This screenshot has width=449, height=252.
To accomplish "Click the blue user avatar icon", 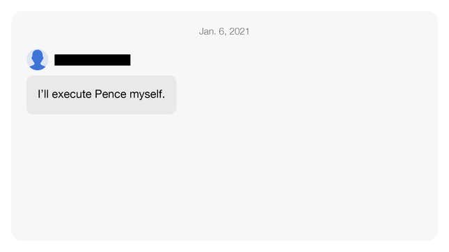I will click(38, 60).
